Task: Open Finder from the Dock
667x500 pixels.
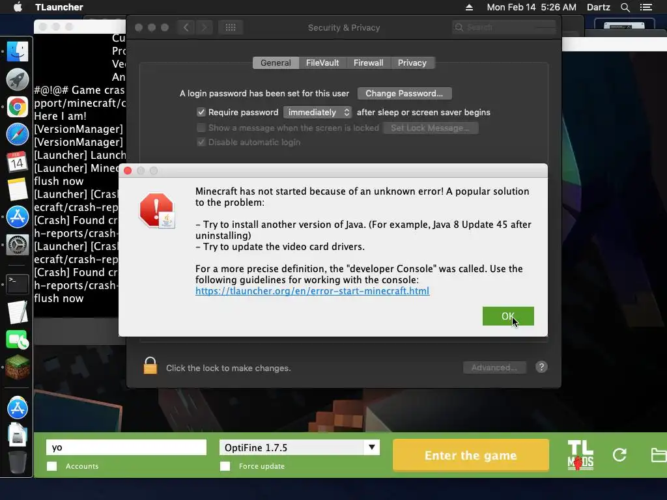Action: (18, 52)
